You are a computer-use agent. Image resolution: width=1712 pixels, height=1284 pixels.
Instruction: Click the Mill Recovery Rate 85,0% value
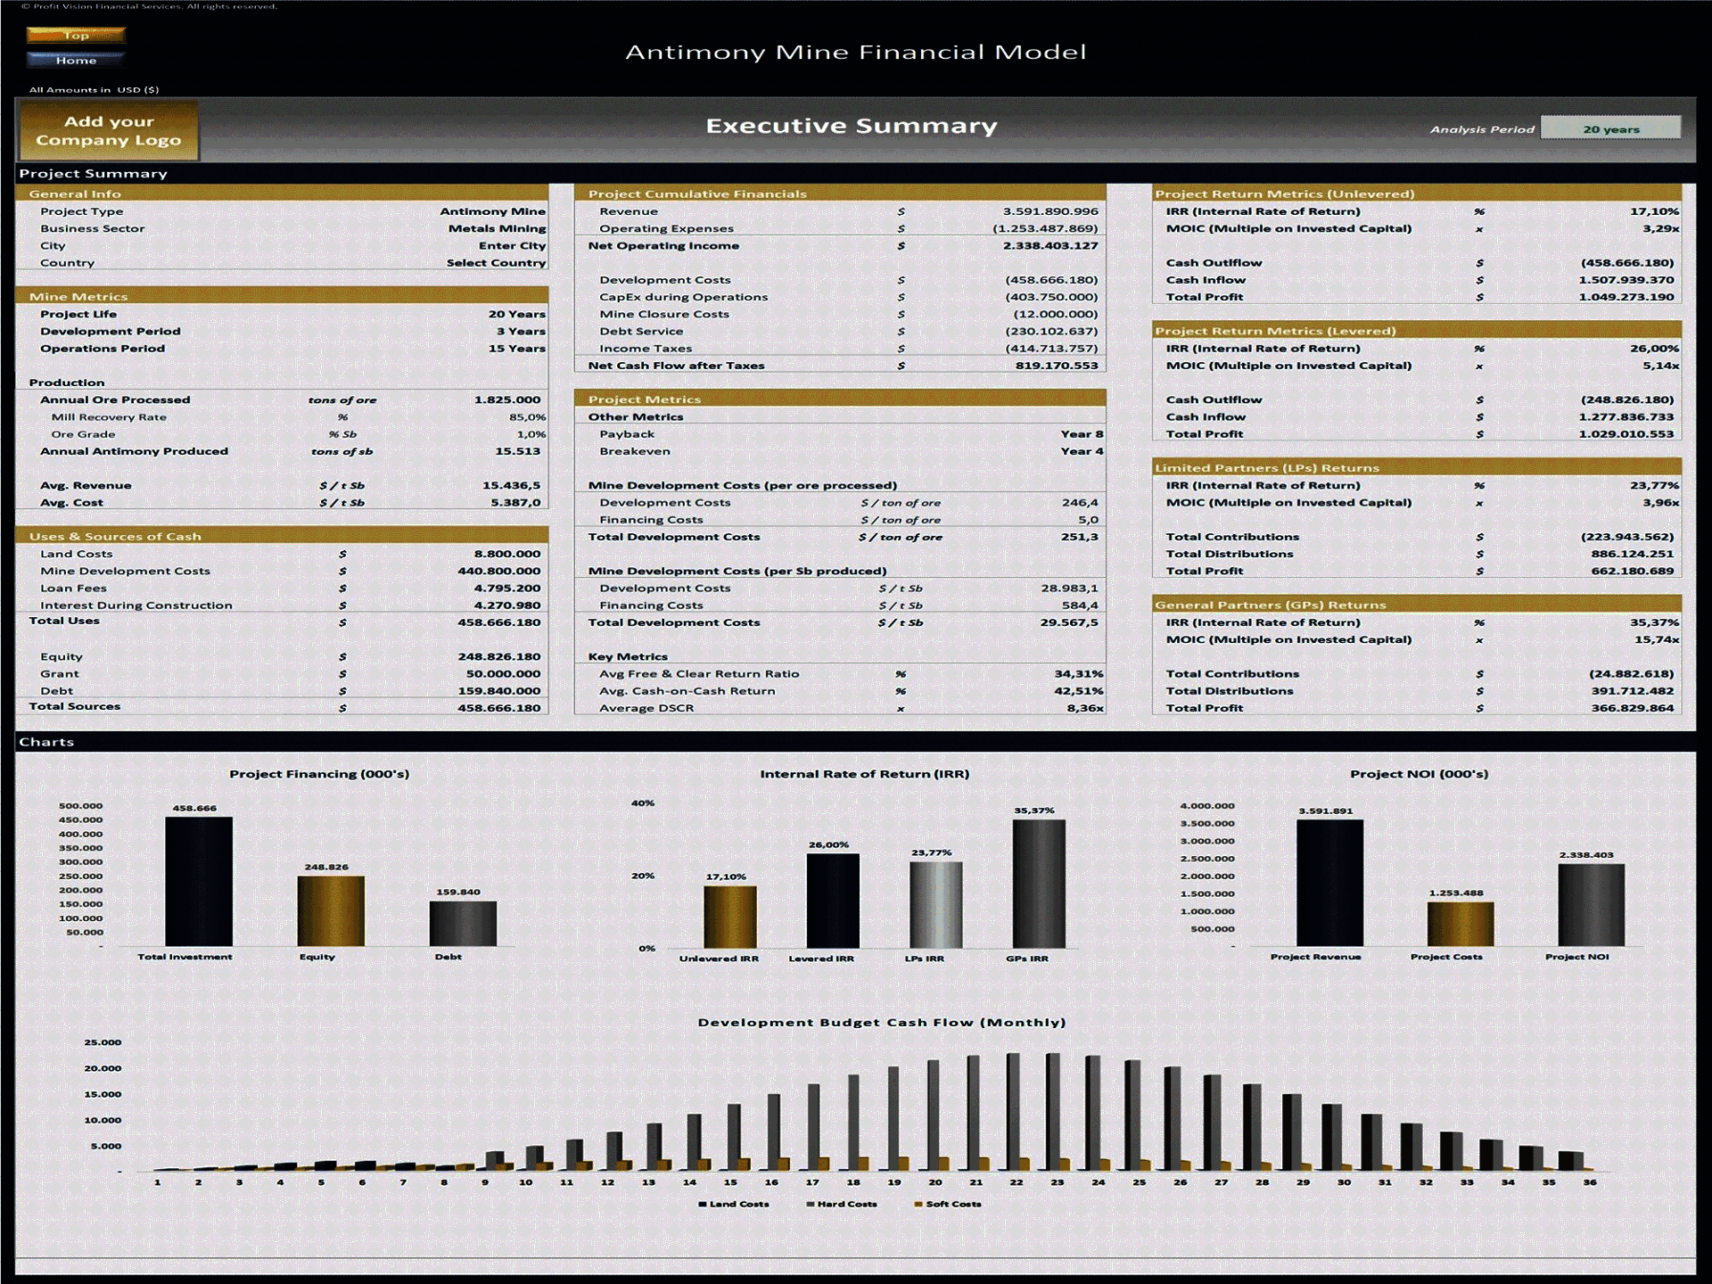pyautogui.click(x=527, y=416)
